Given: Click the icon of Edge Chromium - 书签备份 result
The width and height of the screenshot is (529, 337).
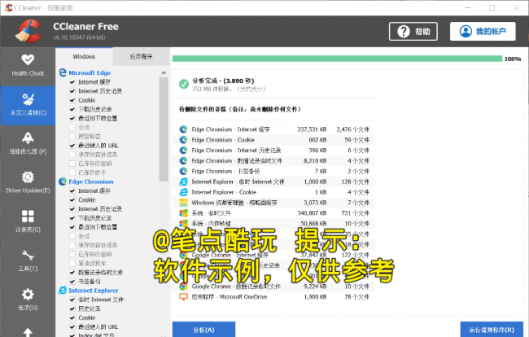Looking at the screenshot, I should tap(183, 171).
